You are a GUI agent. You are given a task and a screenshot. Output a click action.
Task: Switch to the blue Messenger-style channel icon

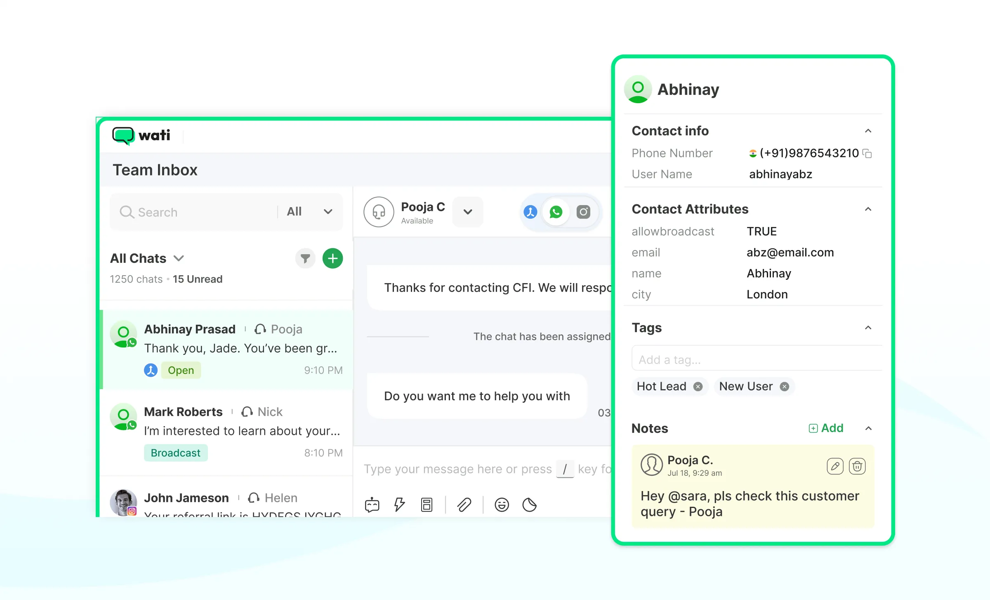[530, 212]
